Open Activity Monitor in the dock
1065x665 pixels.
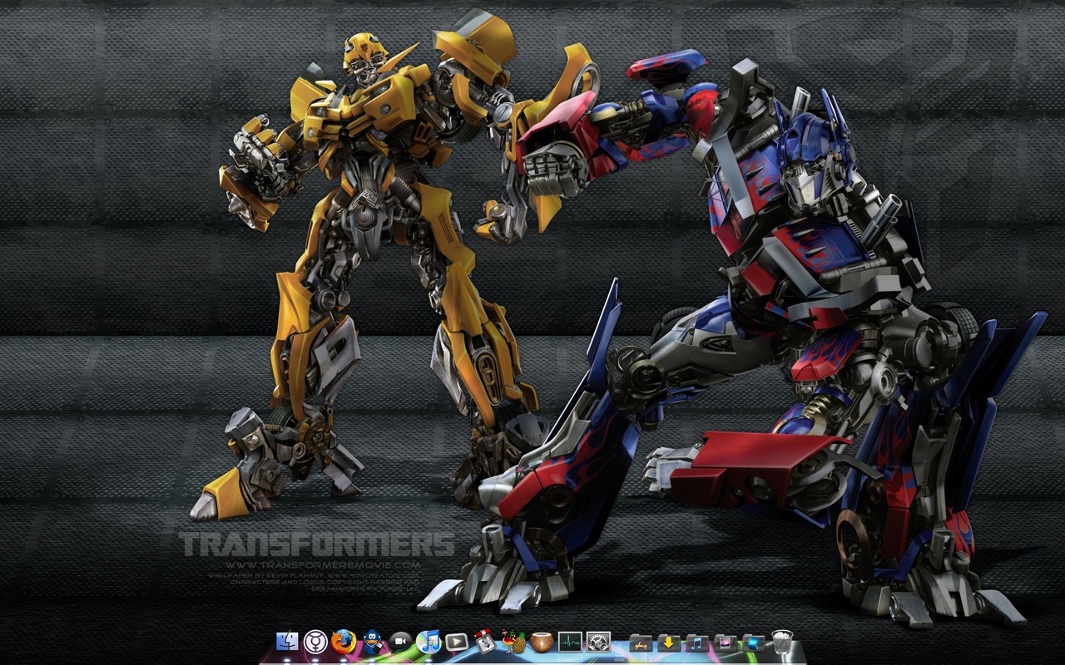pyautogui.click(x=570, y=641)
